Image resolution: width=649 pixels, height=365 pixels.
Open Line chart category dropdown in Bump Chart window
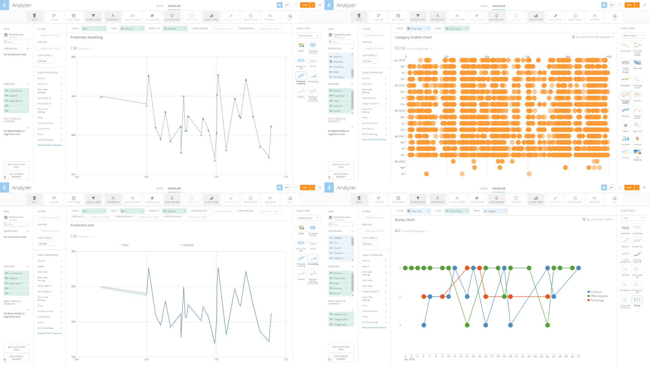(633, 218)
